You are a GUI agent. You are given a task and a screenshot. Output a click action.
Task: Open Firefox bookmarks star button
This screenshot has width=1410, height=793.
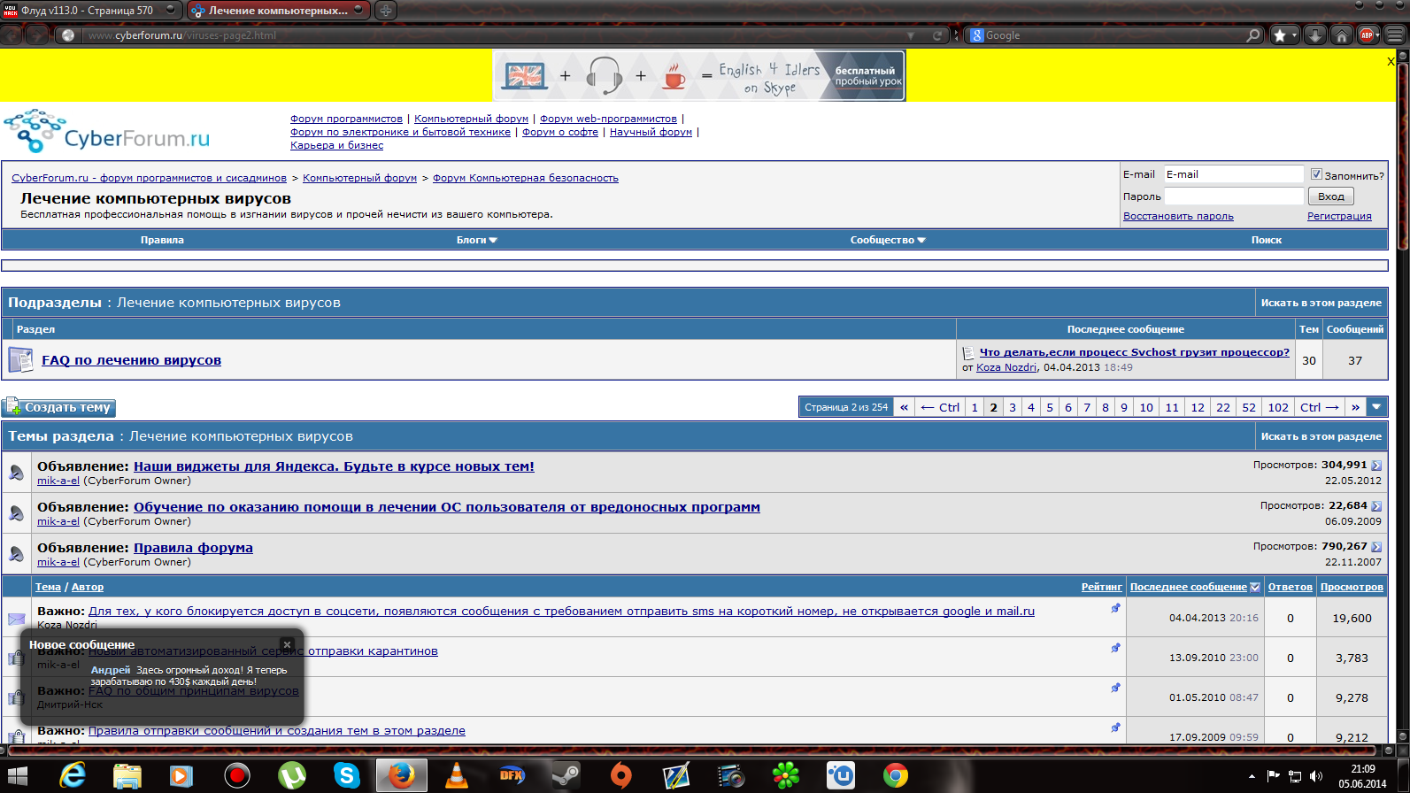[x=1279, y=35]
